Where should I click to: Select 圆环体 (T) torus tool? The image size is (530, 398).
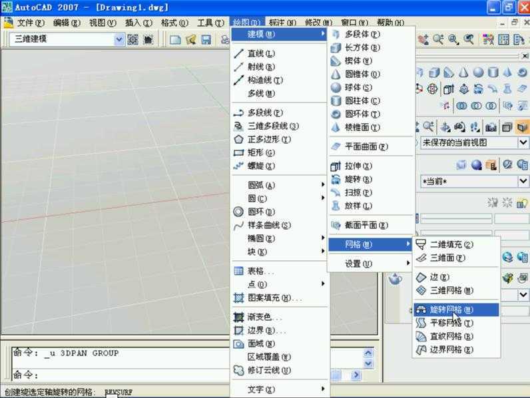(370, 114)
